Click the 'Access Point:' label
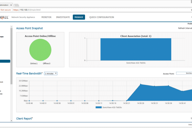 168,74
